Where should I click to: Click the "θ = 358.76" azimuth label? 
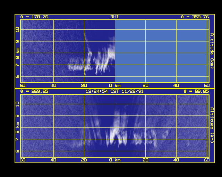(x=195, y=17)
